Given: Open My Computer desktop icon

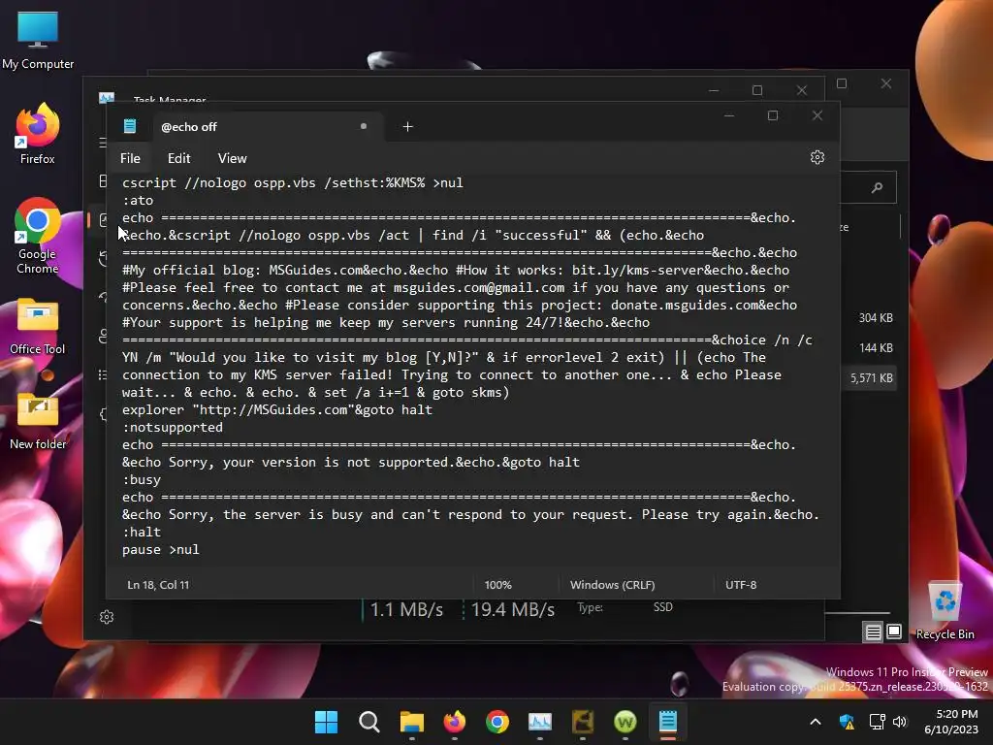Looking at the screenshot, I should pyautogui.click(x=38, y=39).
